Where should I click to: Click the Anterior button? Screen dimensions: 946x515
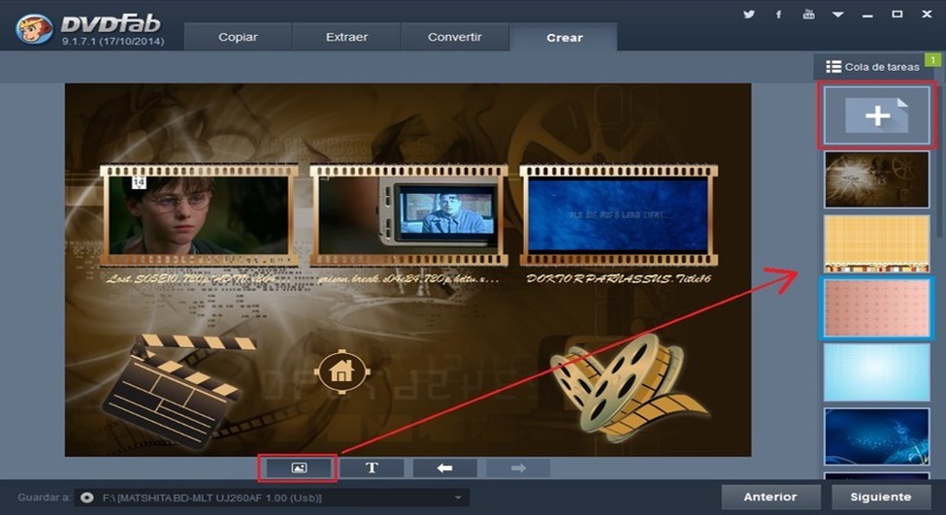[x=770, y=497]
